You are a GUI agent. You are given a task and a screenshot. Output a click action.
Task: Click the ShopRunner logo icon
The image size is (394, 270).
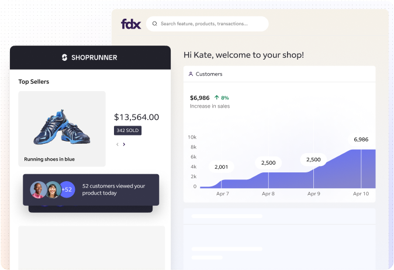pos(64,57)
